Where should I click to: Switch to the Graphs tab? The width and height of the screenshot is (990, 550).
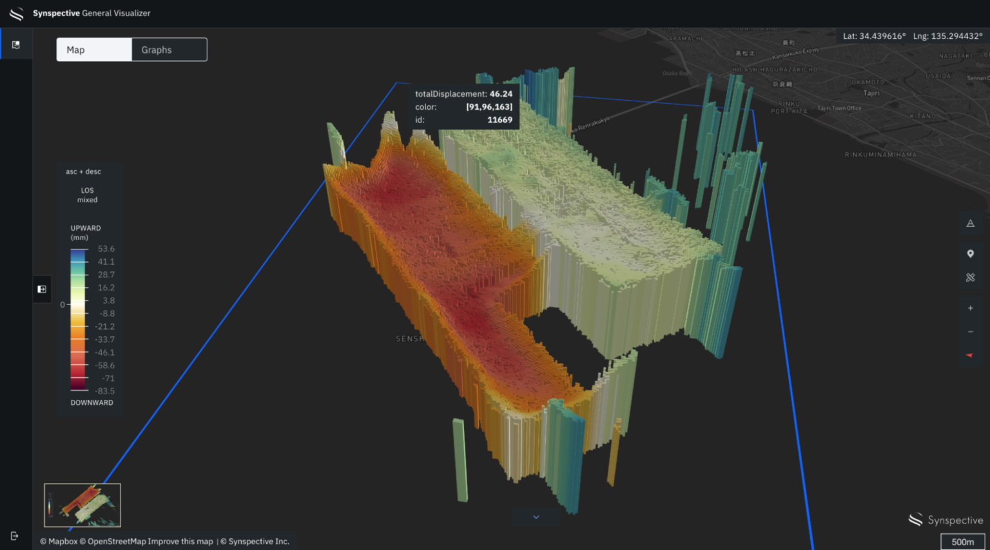[170, 50]
